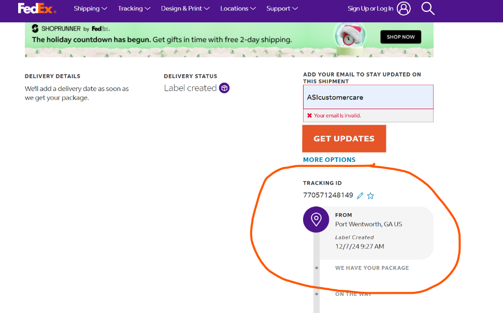Expand the Shipping menu
This screenshot has height=313, width=503.
tap(91, 9)
